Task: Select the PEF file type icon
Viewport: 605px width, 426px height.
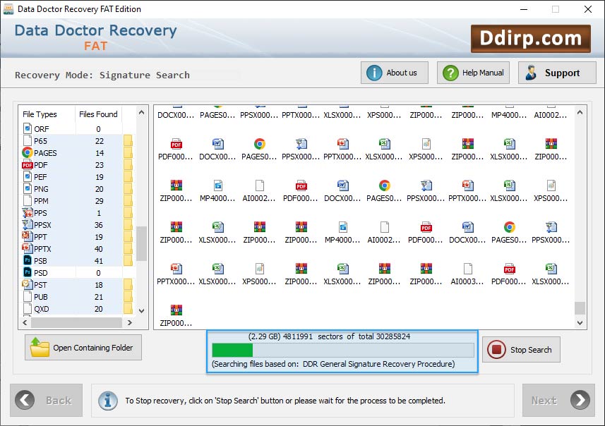Action: [x=28, y=176]
